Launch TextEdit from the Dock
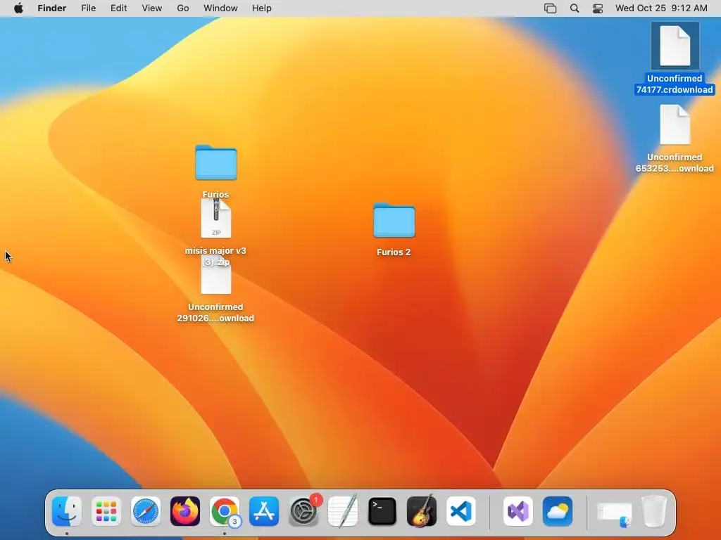The width and height of the screenshot is (721, 540). (x=343, y=511)
